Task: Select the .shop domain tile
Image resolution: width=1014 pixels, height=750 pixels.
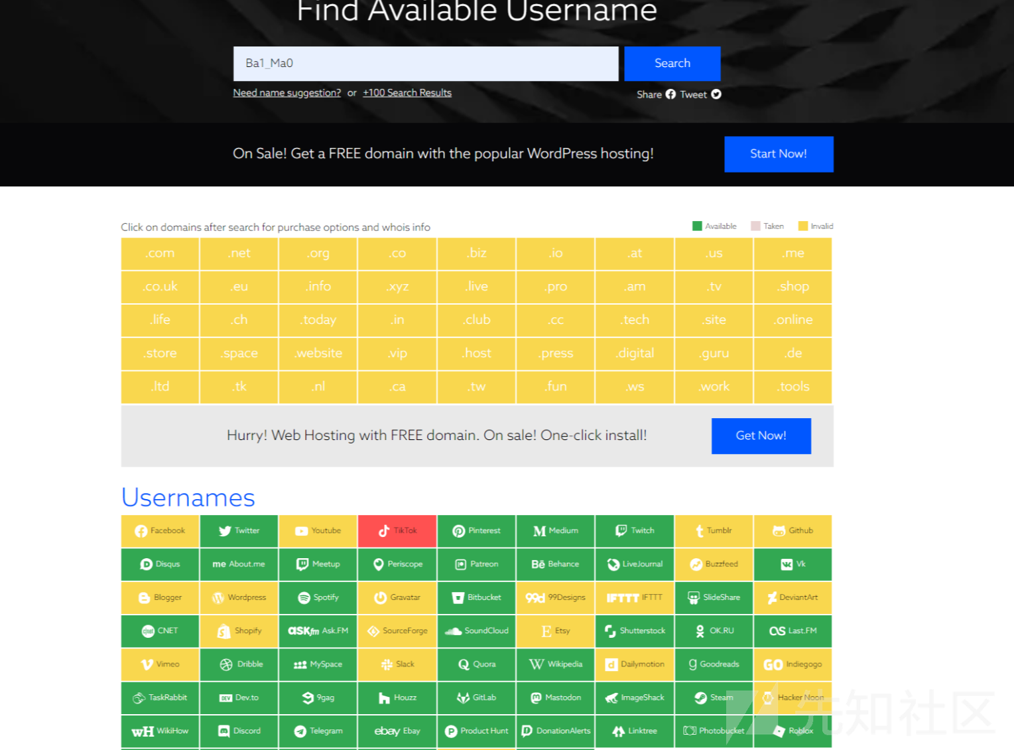Action: coord(793,287)
